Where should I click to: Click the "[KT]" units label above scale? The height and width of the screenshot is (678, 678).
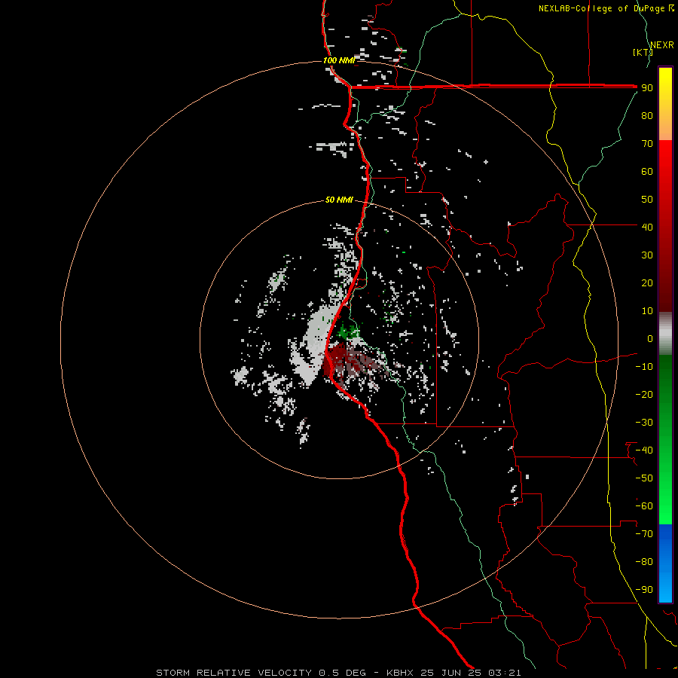coord(643,52)
